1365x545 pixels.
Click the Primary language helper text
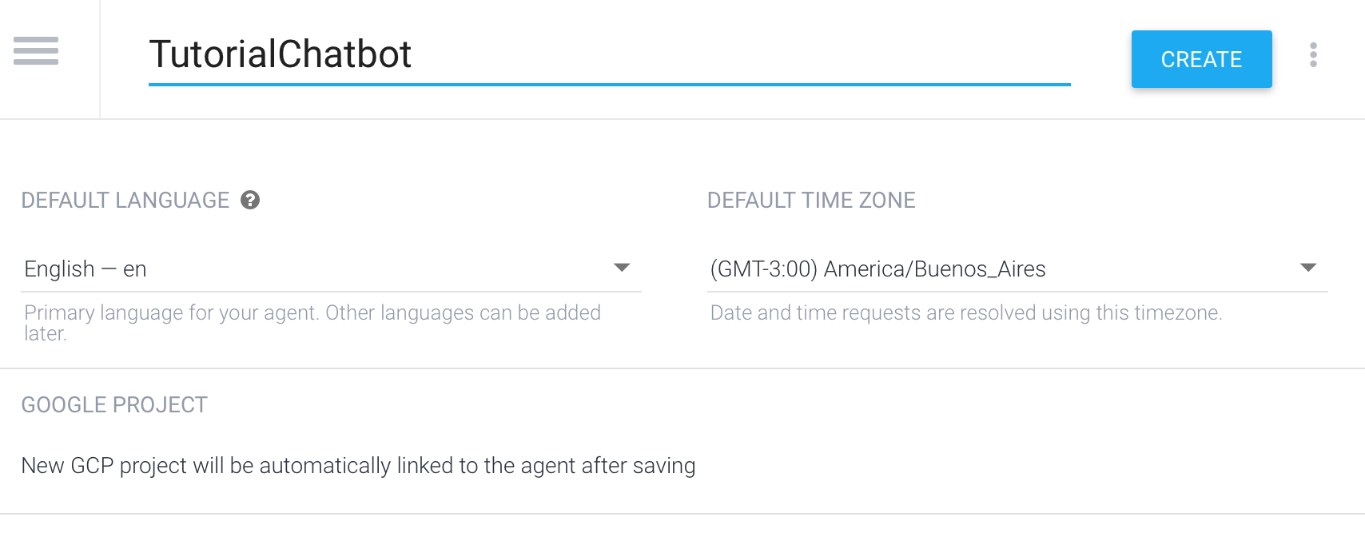[x=312, y=323]
